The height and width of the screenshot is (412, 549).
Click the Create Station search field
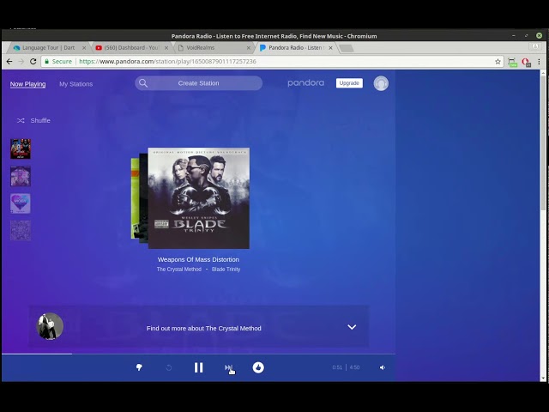click(198, 83)
